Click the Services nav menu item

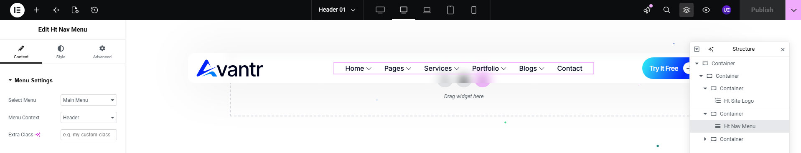(x=441, y=69)
